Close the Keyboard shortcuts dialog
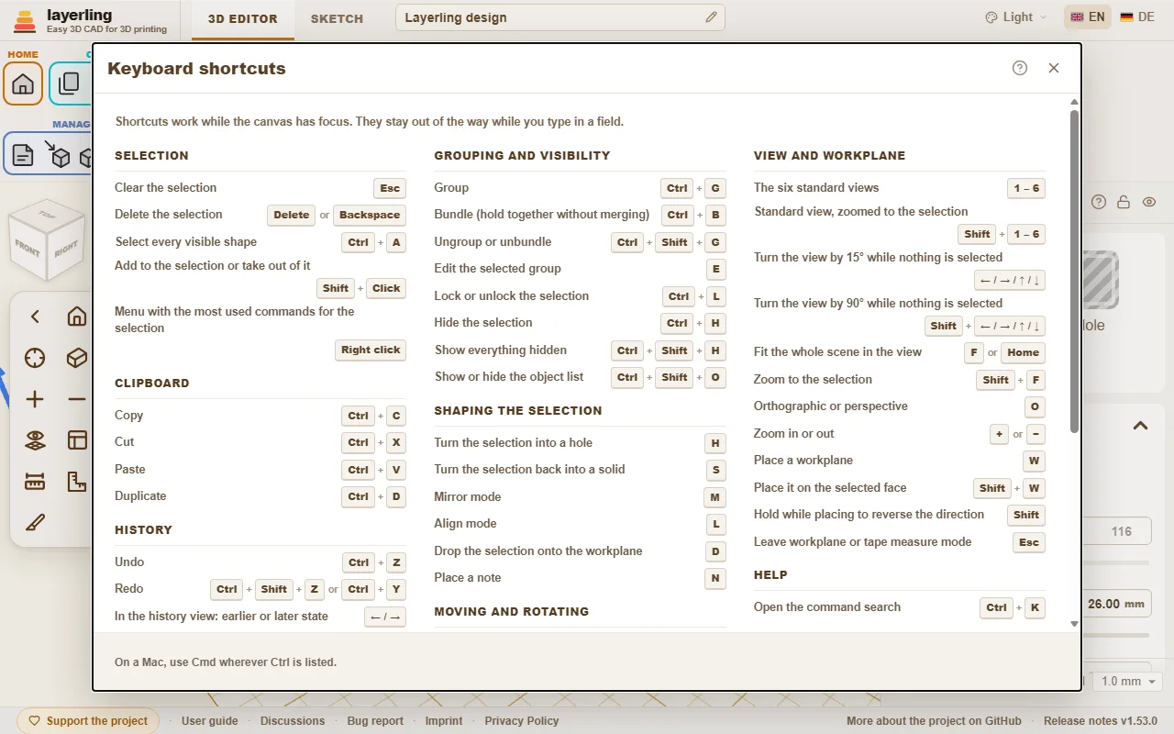This screenshot has width=1174, height=734. [x=1054, y=68]
